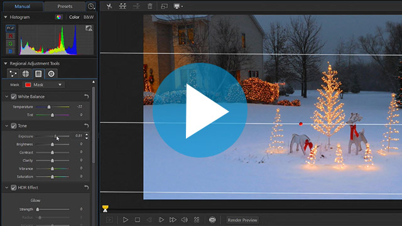Fast forward the preview
This screenshot has height=226, width=402.
point(173,220)
